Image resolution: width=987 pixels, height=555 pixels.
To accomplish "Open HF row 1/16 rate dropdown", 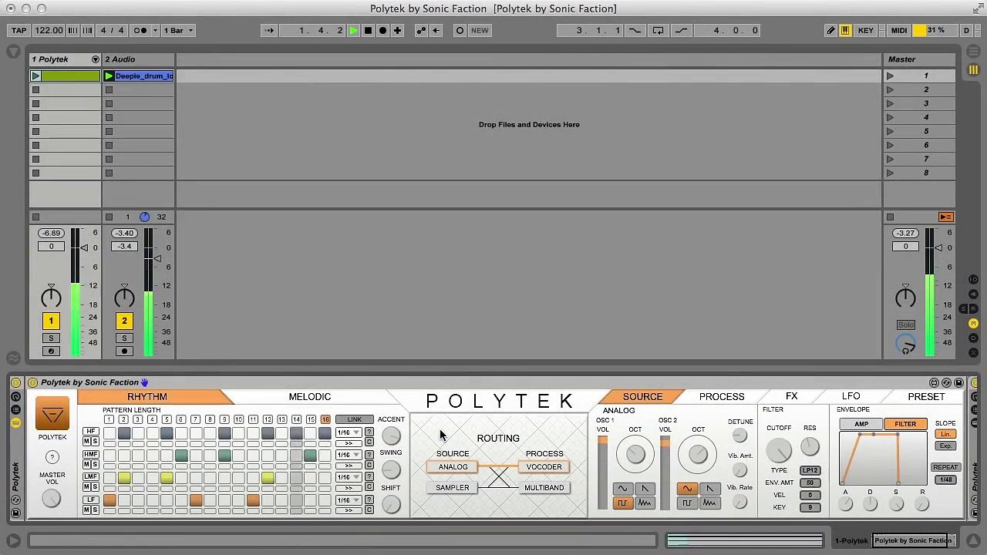I will 349,432.
